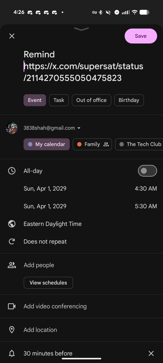Tap the clock icon beside All-day

tap(12, 171)
